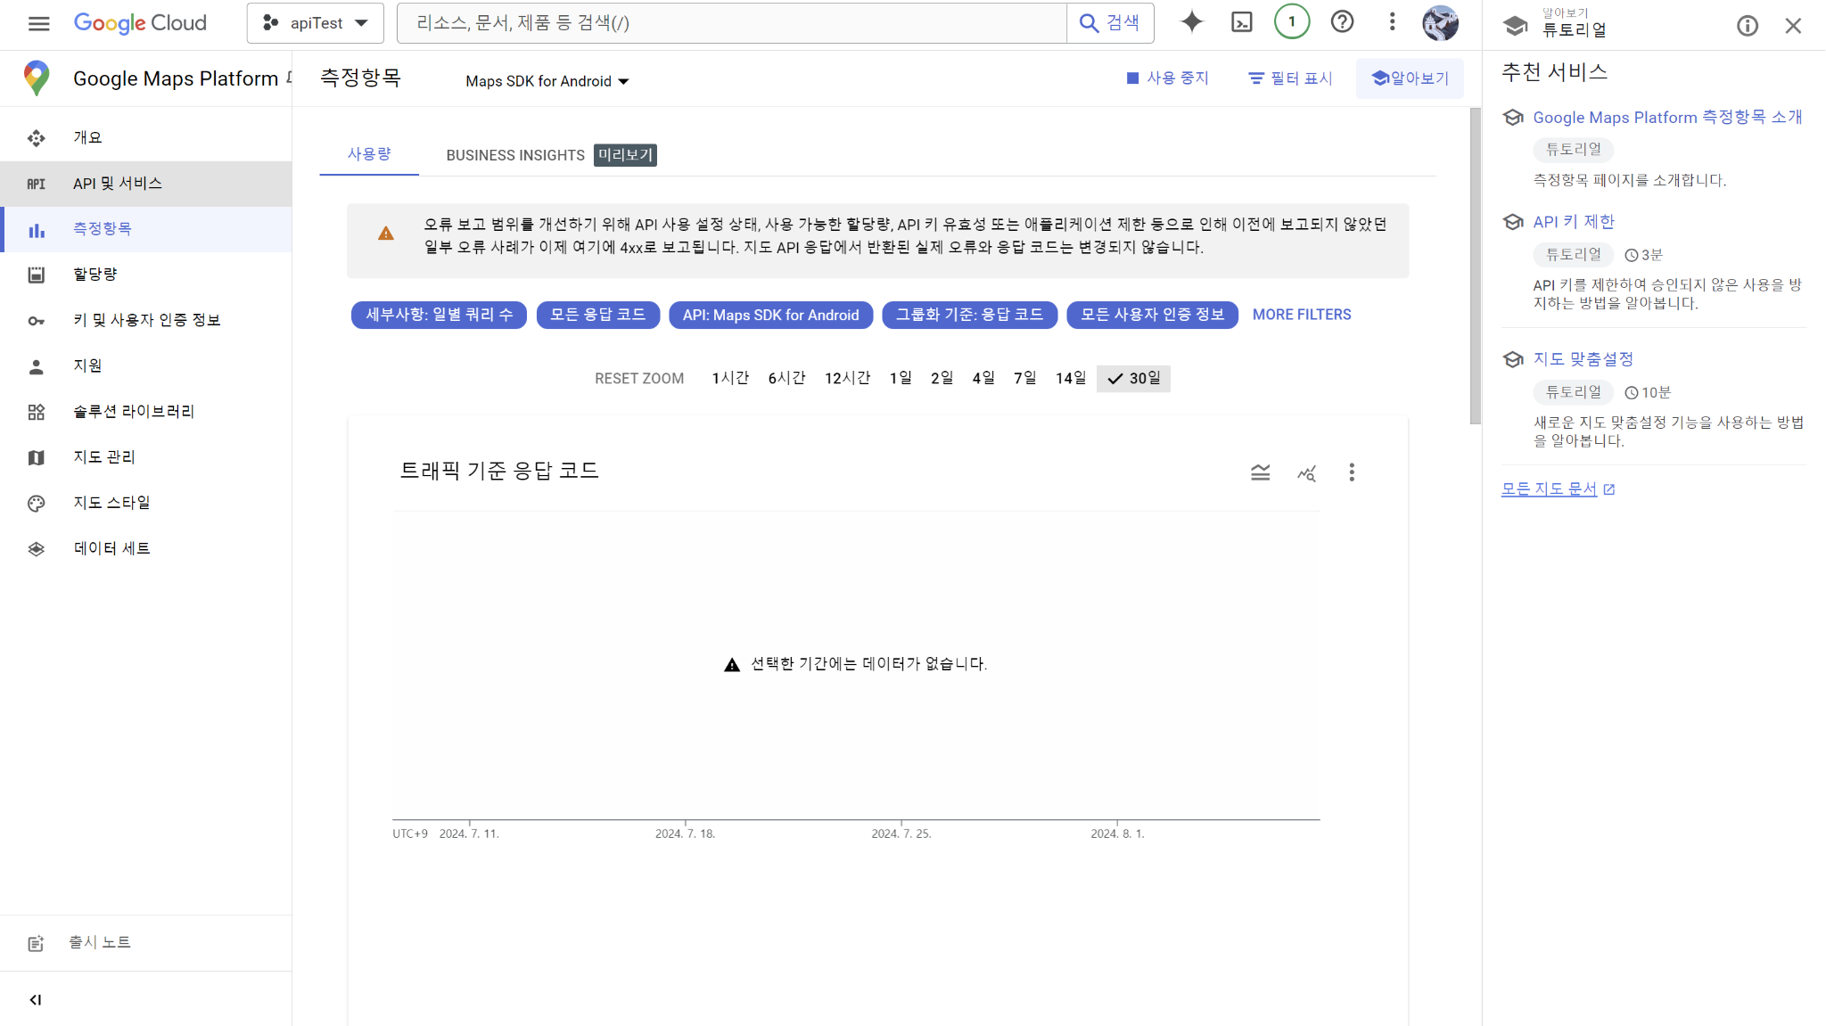This screenshot has width=1826, height=1026.
Task: Select the 7일 time range
Action: [x=1025, y=379]
